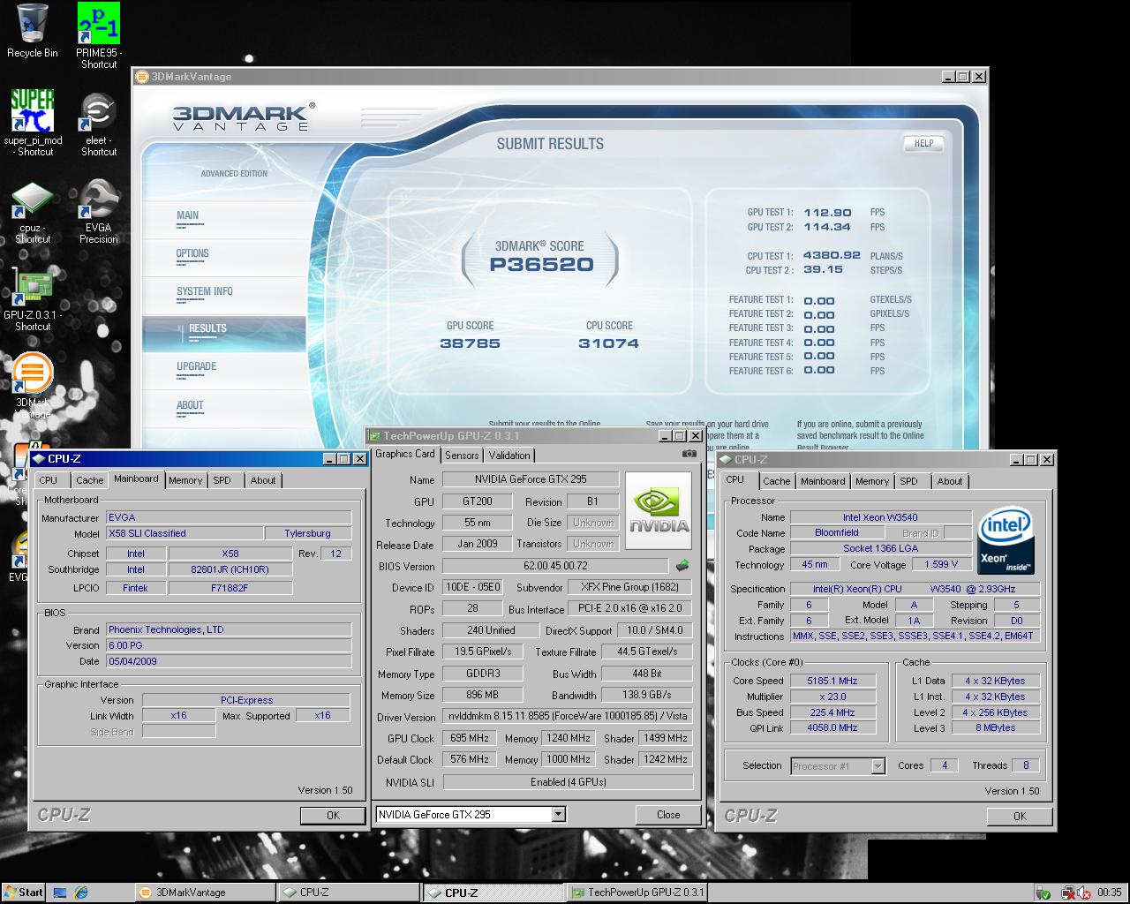
Task: Switch to Validation tab in GPU-Z
Action: [x=509, y=455]
